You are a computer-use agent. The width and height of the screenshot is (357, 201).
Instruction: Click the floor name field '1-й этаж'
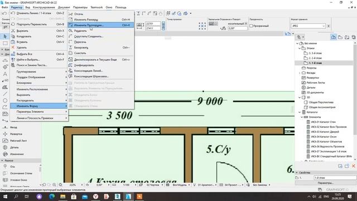click(x=335, y=178)
